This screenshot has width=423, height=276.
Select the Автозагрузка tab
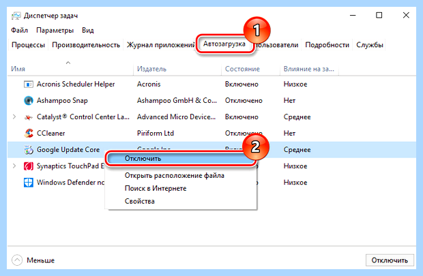tap(224, 44)
